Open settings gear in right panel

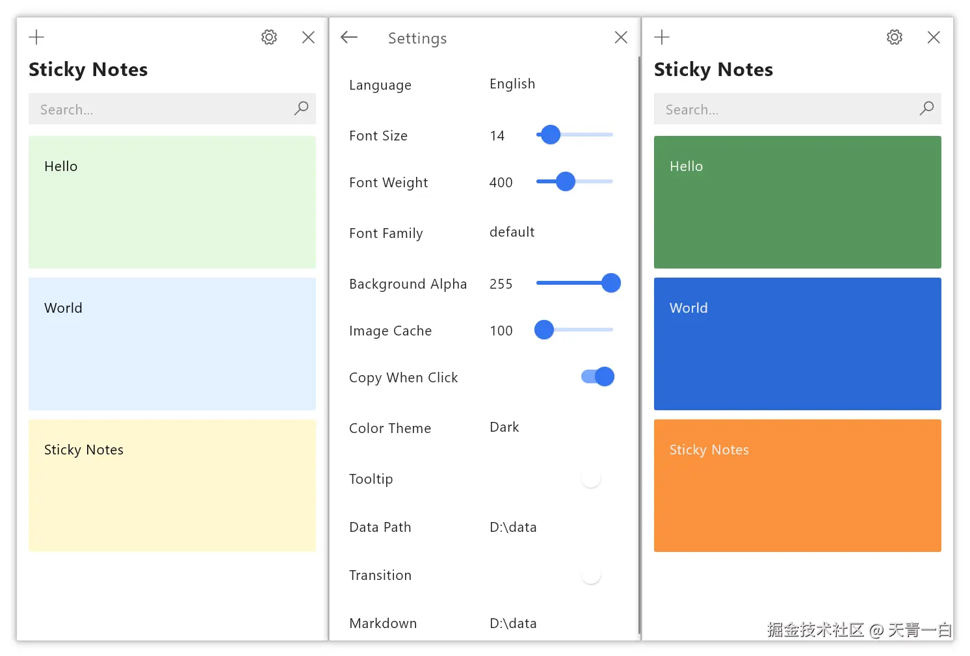[895, 37]
